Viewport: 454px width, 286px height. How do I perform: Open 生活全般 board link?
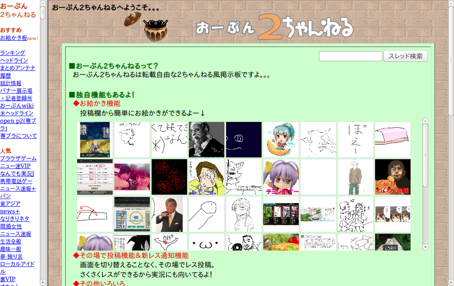(11, 241)
